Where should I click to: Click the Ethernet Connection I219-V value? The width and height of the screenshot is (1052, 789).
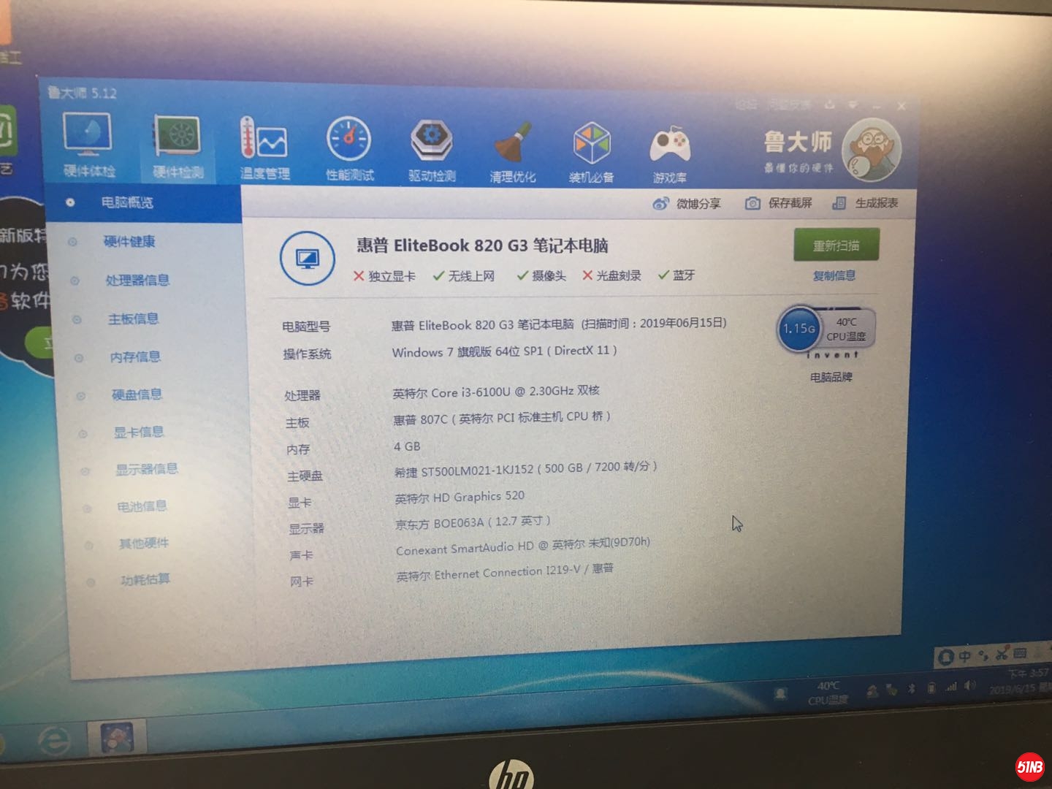[x=505, y=573]
